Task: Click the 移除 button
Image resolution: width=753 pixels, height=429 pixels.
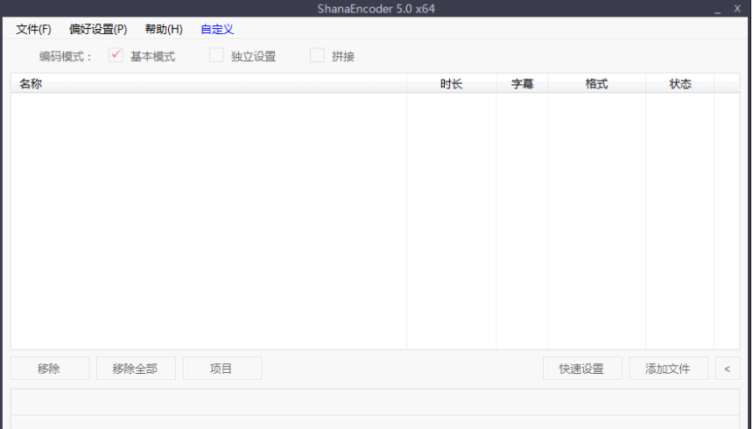Action: click(x=50, y=369)
